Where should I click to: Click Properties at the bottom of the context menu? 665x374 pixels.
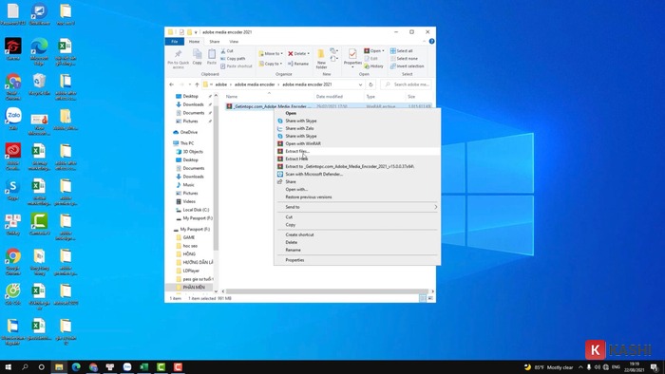356,260
